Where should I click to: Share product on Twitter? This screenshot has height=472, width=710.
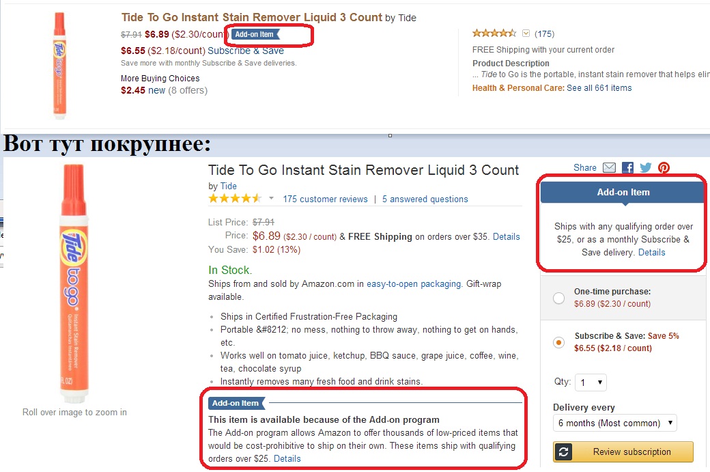point(645,168)
